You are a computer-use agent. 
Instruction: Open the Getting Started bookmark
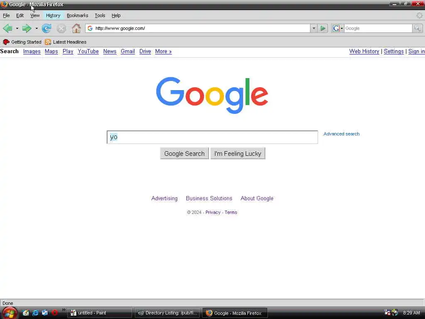click(x=22, y=42)
